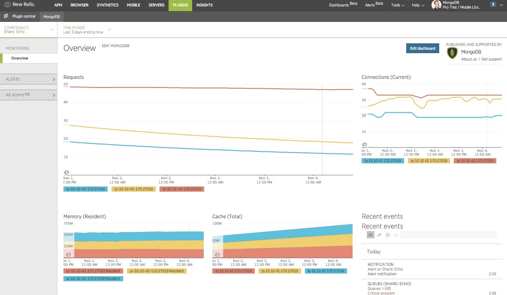This screenshot has height=295, width=507.
Task: Toggle ip-10-10-42-170:27018 series in Requests legend
Action: tap(85, 189)
